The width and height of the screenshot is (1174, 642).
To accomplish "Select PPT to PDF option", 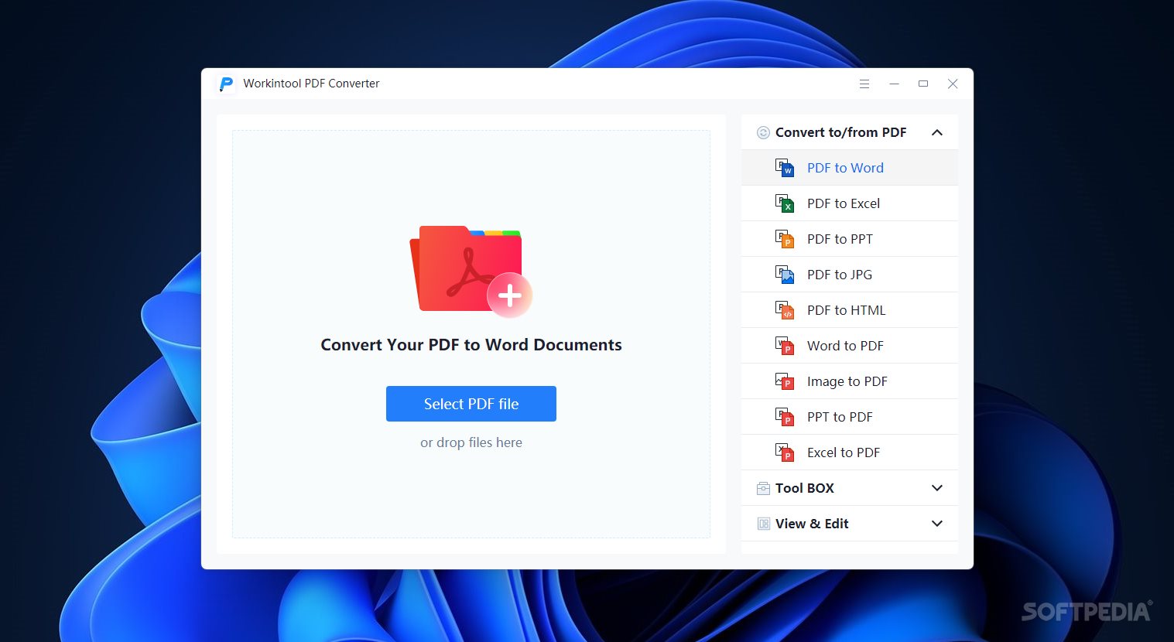I will (850, 417).
